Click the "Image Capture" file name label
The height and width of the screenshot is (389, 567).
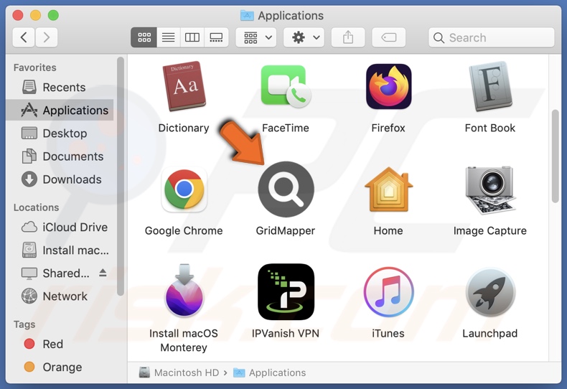(x=490, y=230)
